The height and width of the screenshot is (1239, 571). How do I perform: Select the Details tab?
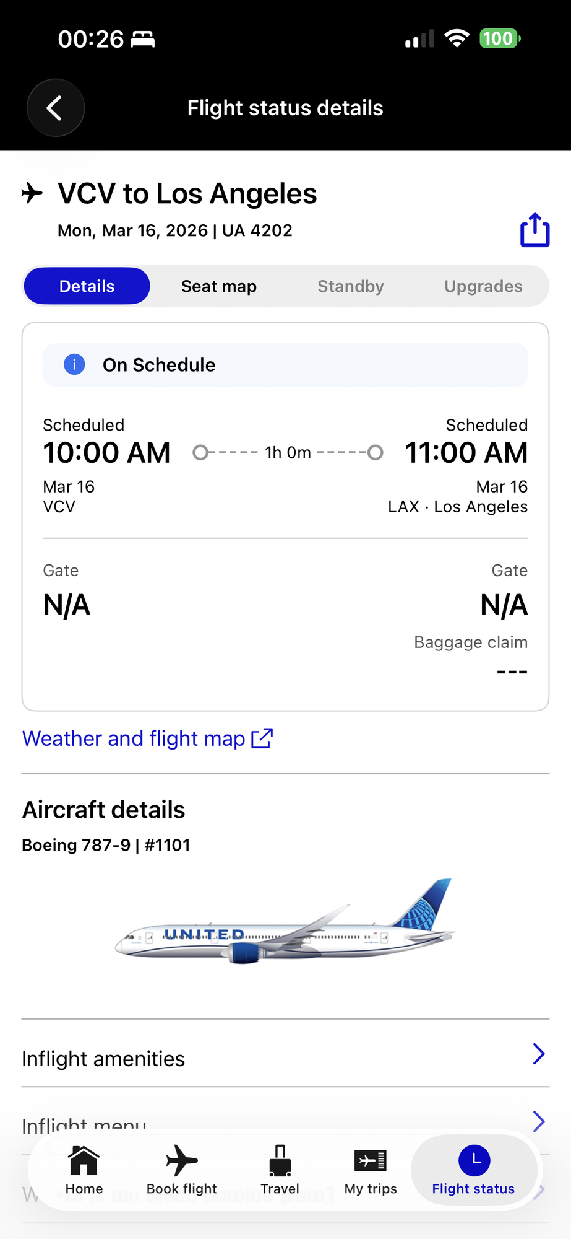click(87, 286)
